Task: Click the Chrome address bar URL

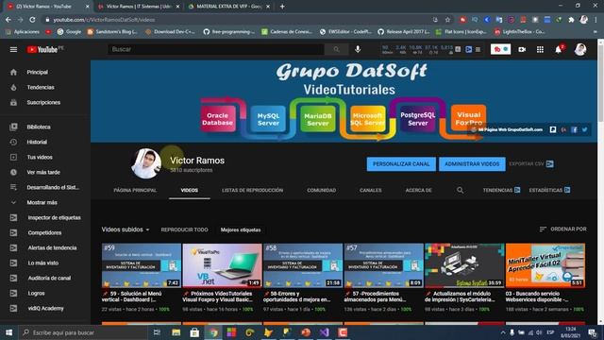Action: tap(104, 20)
